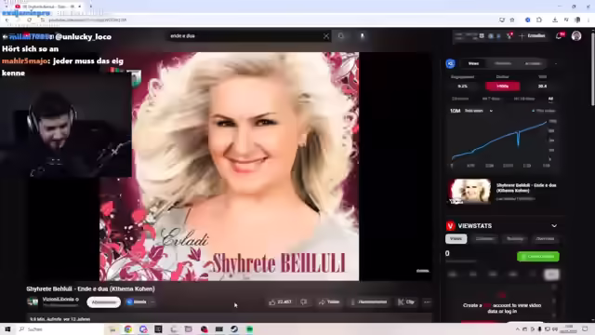Click the Abonnieren subscribe button
The width and height of the screenshot is (595, 335).
click(103, 301)
